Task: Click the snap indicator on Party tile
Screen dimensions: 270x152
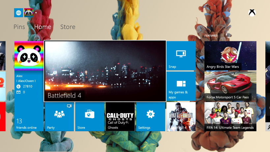Action: point(69,106)
